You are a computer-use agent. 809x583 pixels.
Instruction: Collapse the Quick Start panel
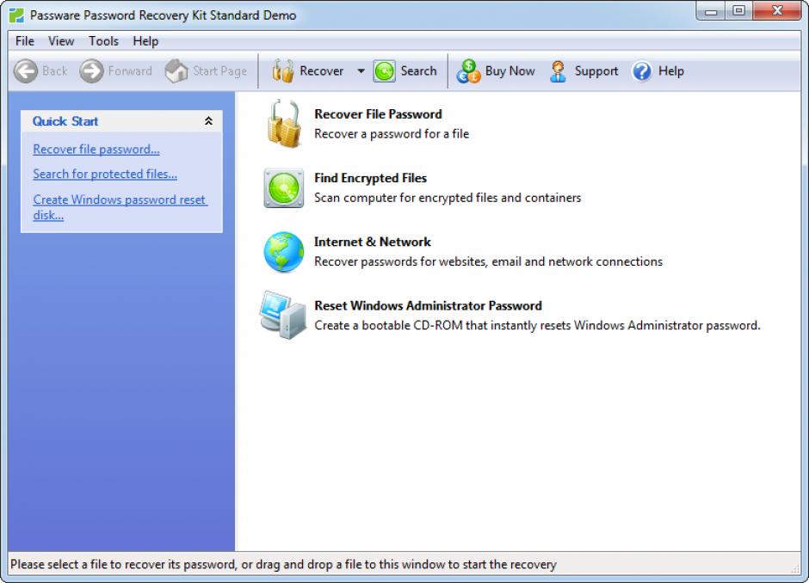(x=208, y=122)
